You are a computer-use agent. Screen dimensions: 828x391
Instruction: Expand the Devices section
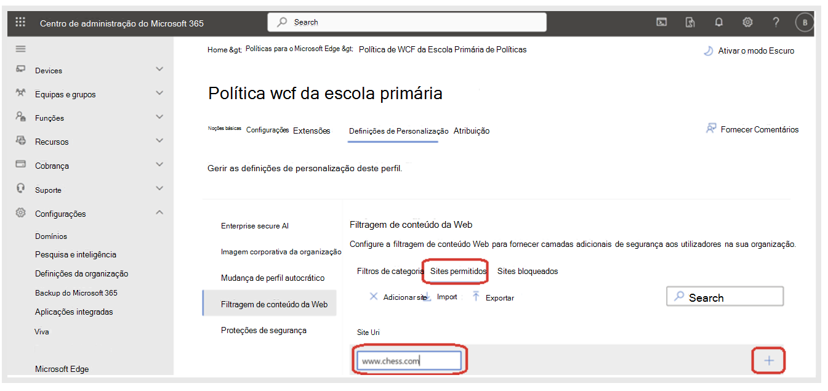pyautogui.click(x=159, y=70)
